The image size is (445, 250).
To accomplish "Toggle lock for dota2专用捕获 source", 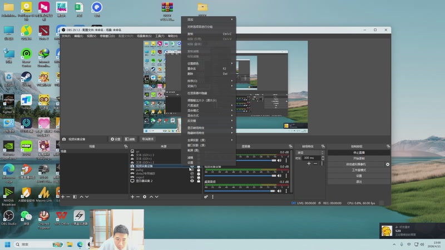I will point(199,173).
